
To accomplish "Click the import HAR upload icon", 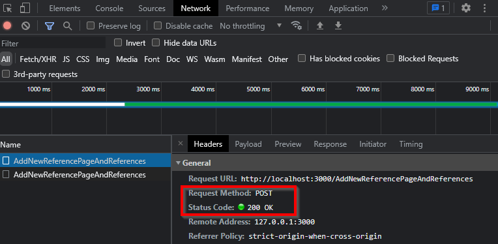I will (320, 25).
